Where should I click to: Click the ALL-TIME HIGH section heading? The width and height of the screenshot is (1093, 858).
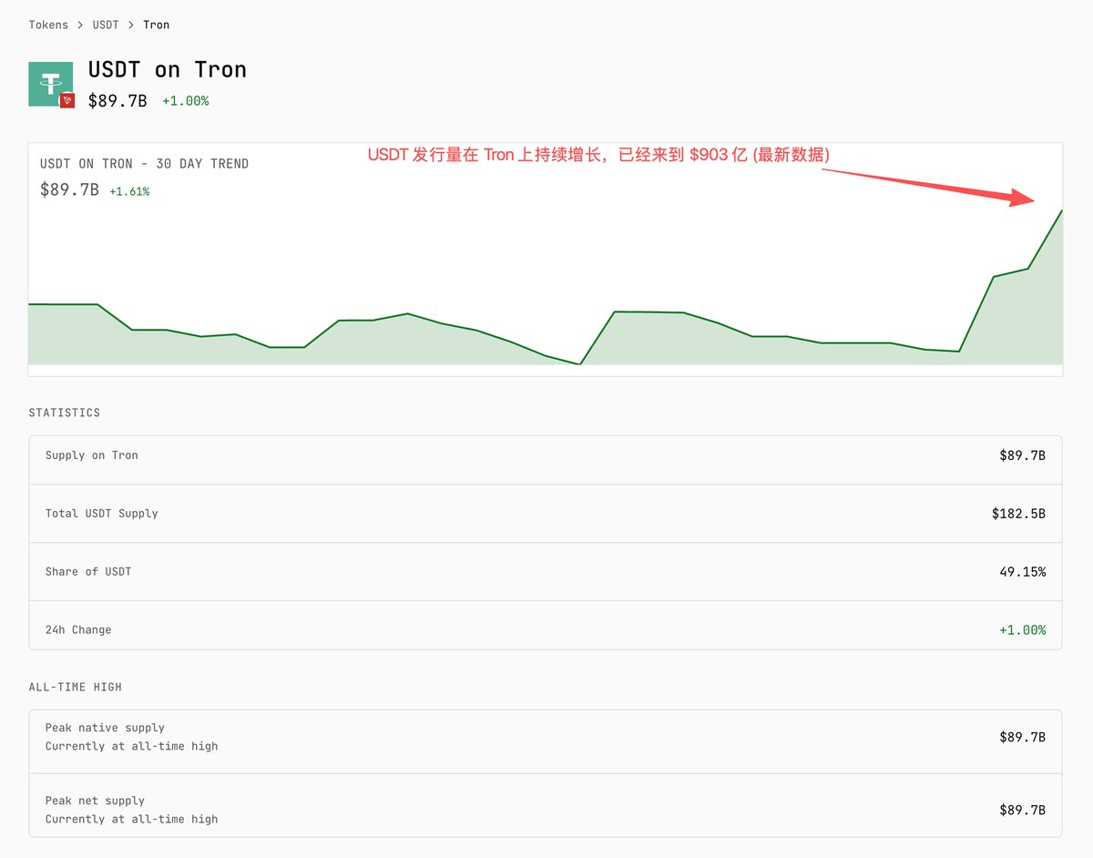[75, 687]
